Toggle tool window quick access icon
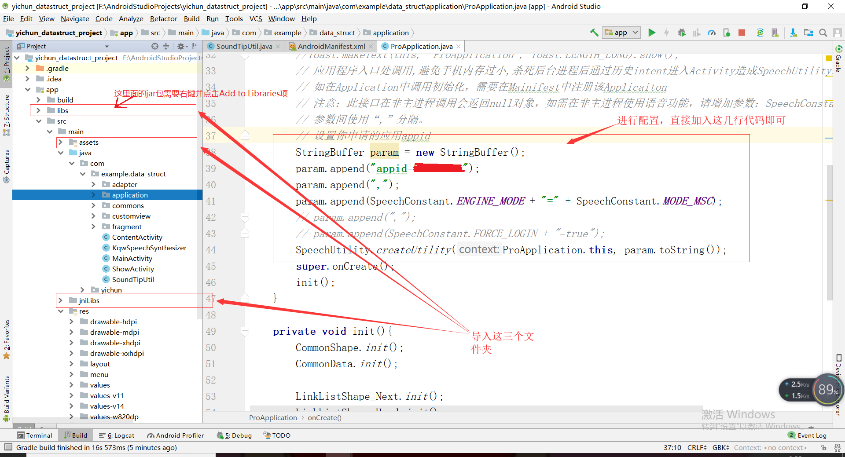This screenshot has height=457, width=845. coord(8,447)
